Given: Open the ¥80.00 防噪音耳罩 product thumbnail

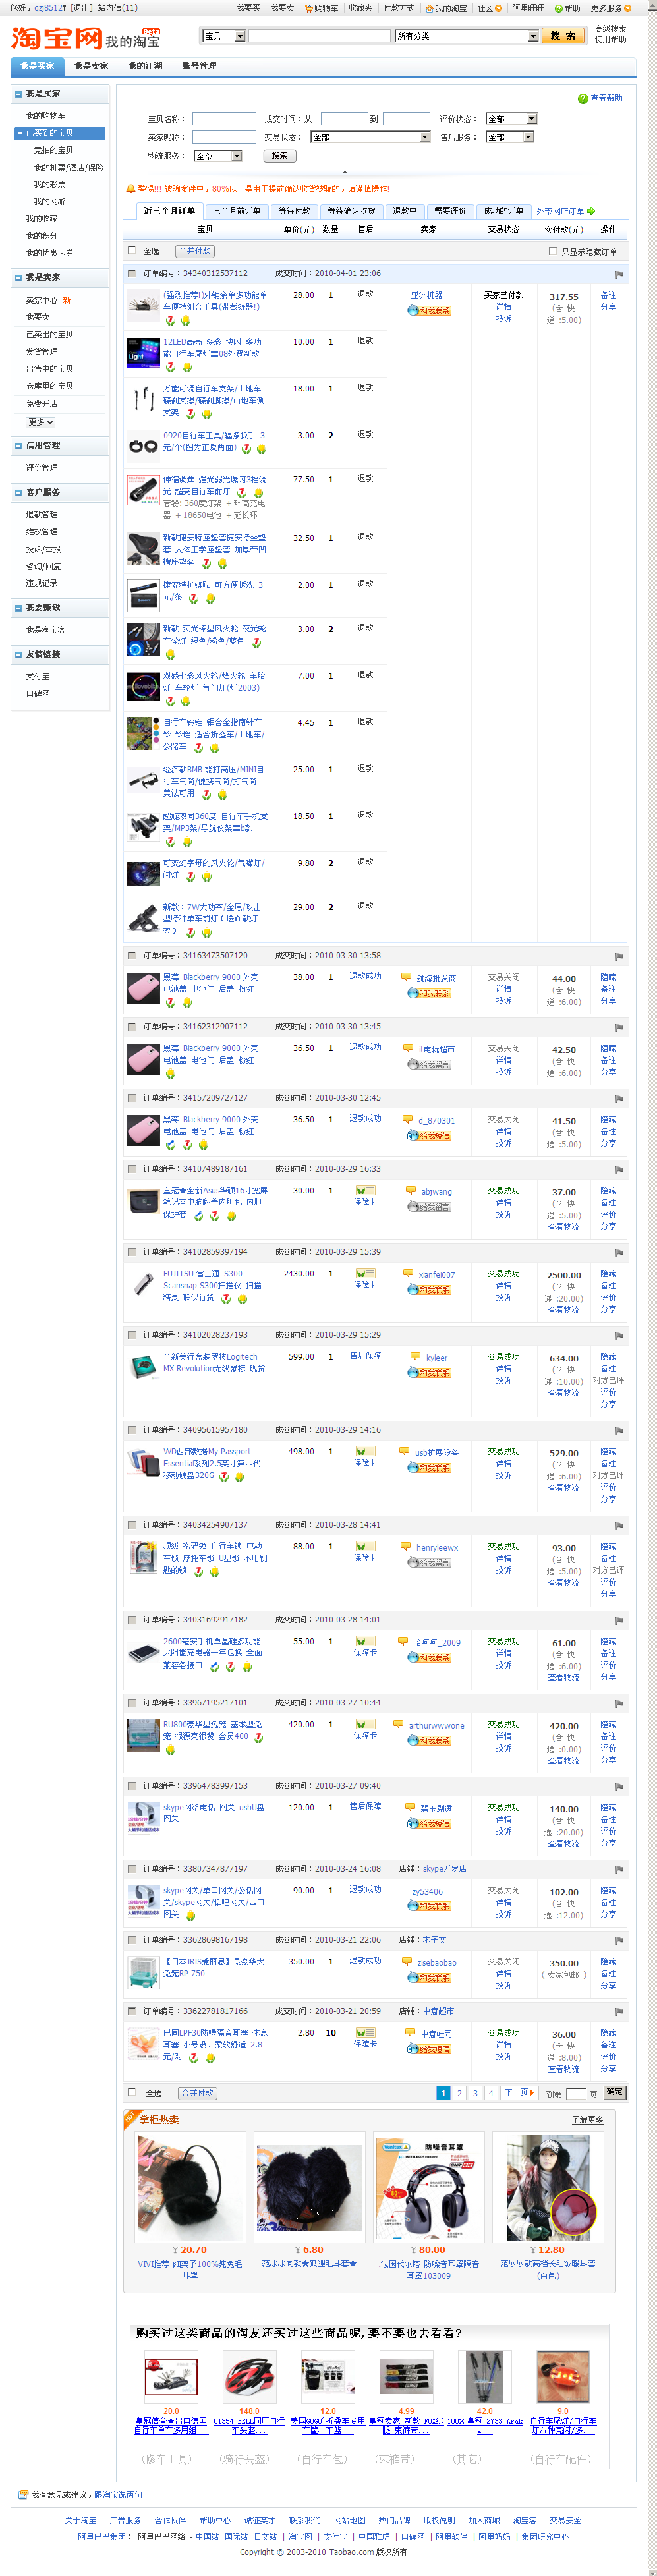Looking at the screenshot, I should click(429, 2188).
